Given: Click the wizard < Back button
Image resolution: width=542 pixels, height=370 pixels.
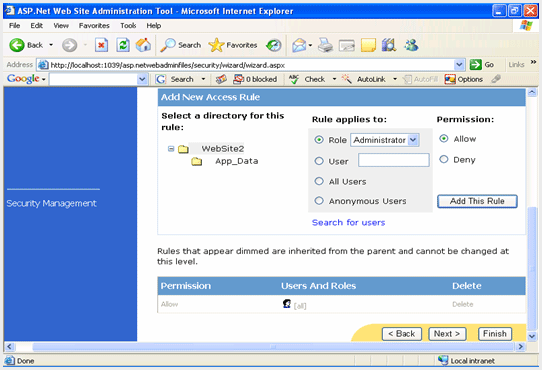Looking at the screenshot, I should coord(402,334).
